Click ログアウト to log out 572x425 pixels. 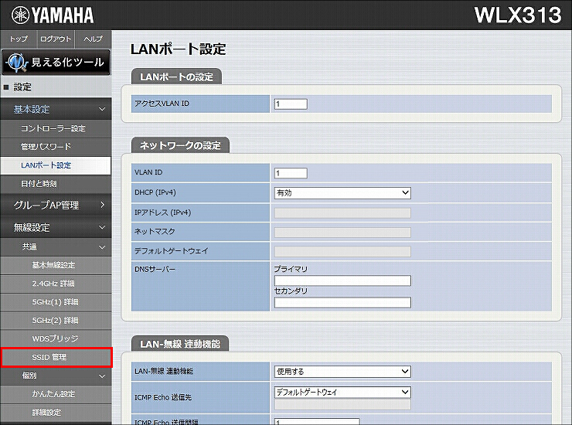click(56, 39)
